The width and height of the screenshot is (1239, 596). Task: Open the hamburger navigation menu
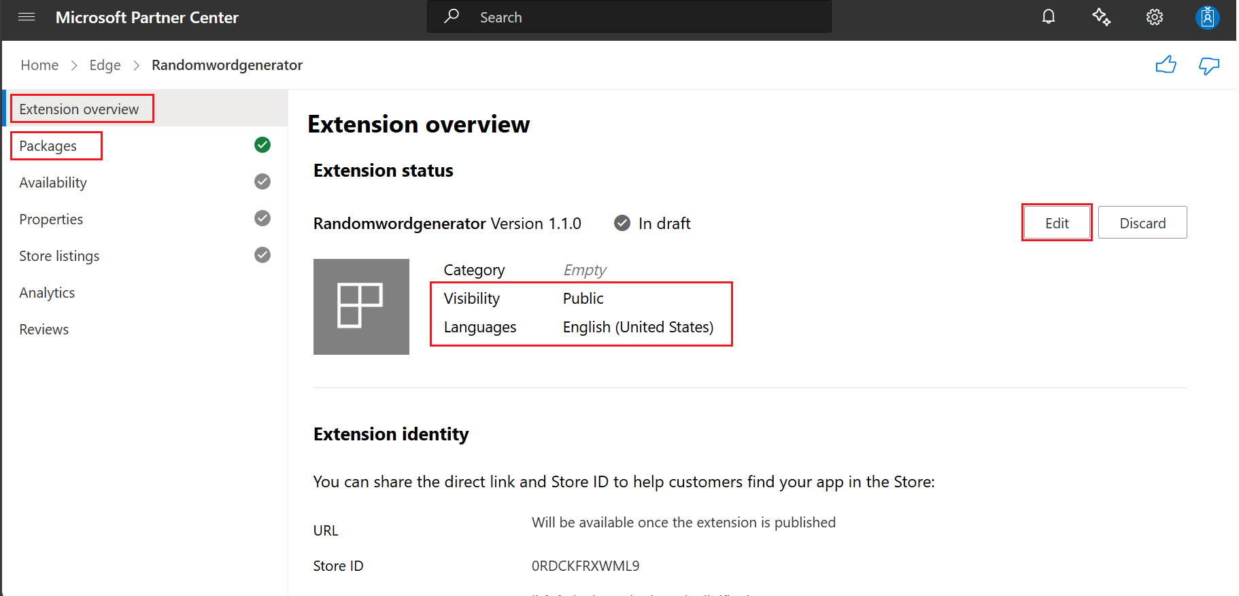coord(27,17)
